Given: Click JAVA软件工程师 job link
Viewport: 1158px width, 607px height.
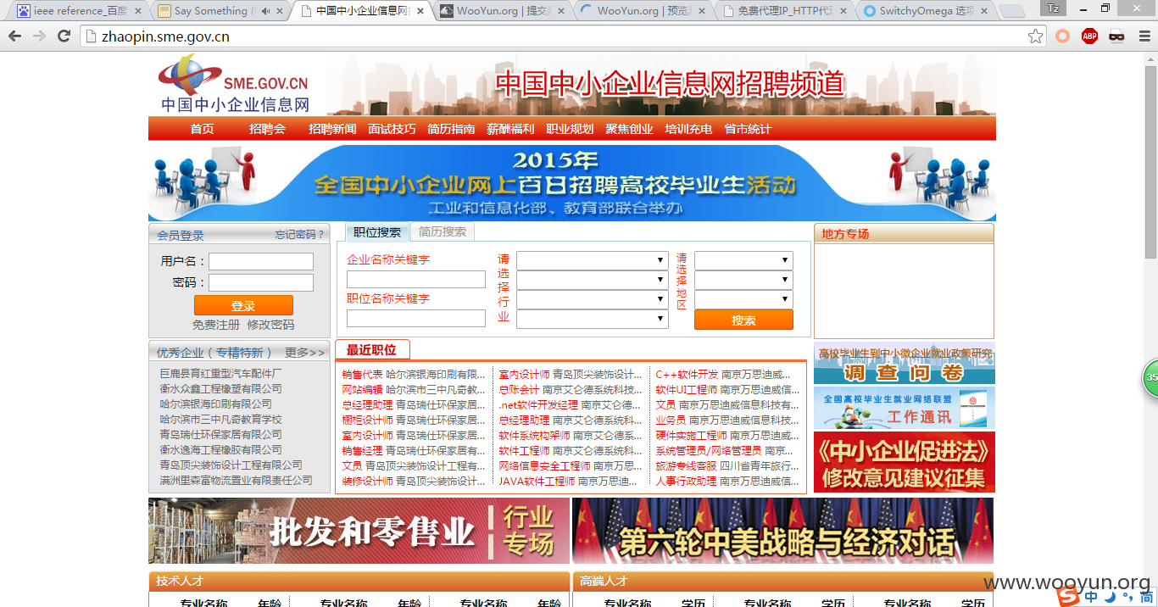Looking at the screenshot, I should tap(537, 481).
